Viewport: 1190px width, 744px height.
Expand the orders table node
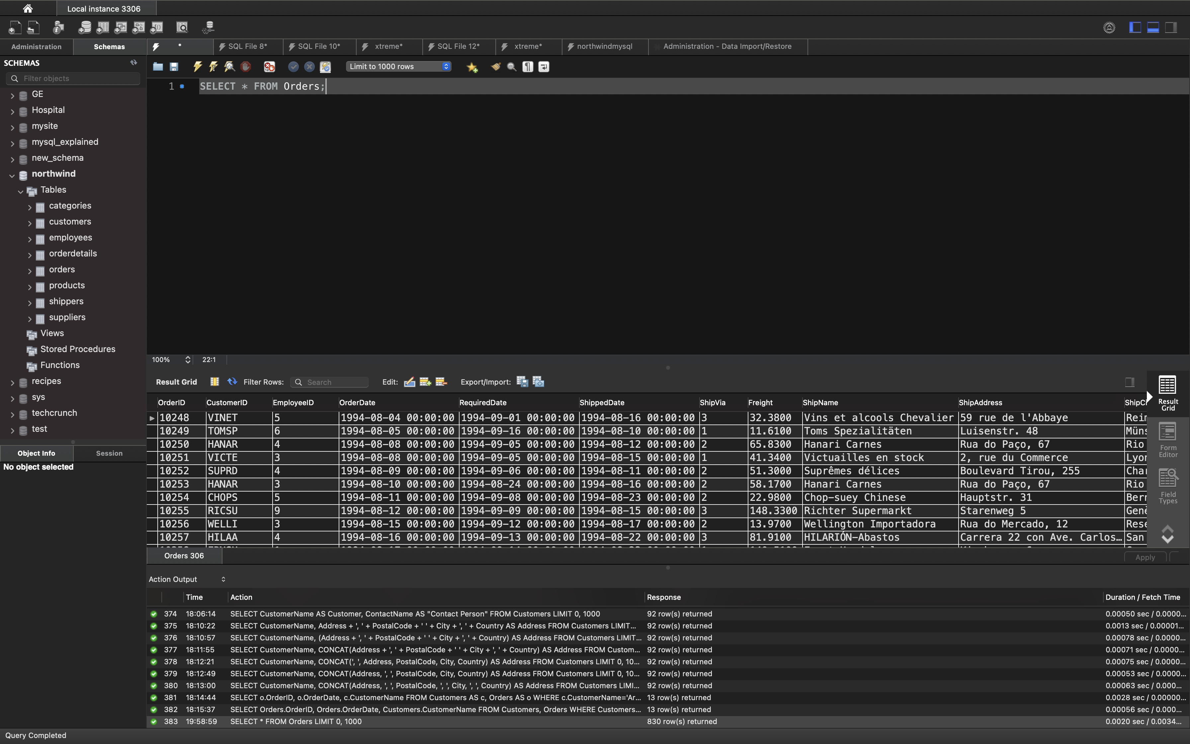click(x=30, y=271)
